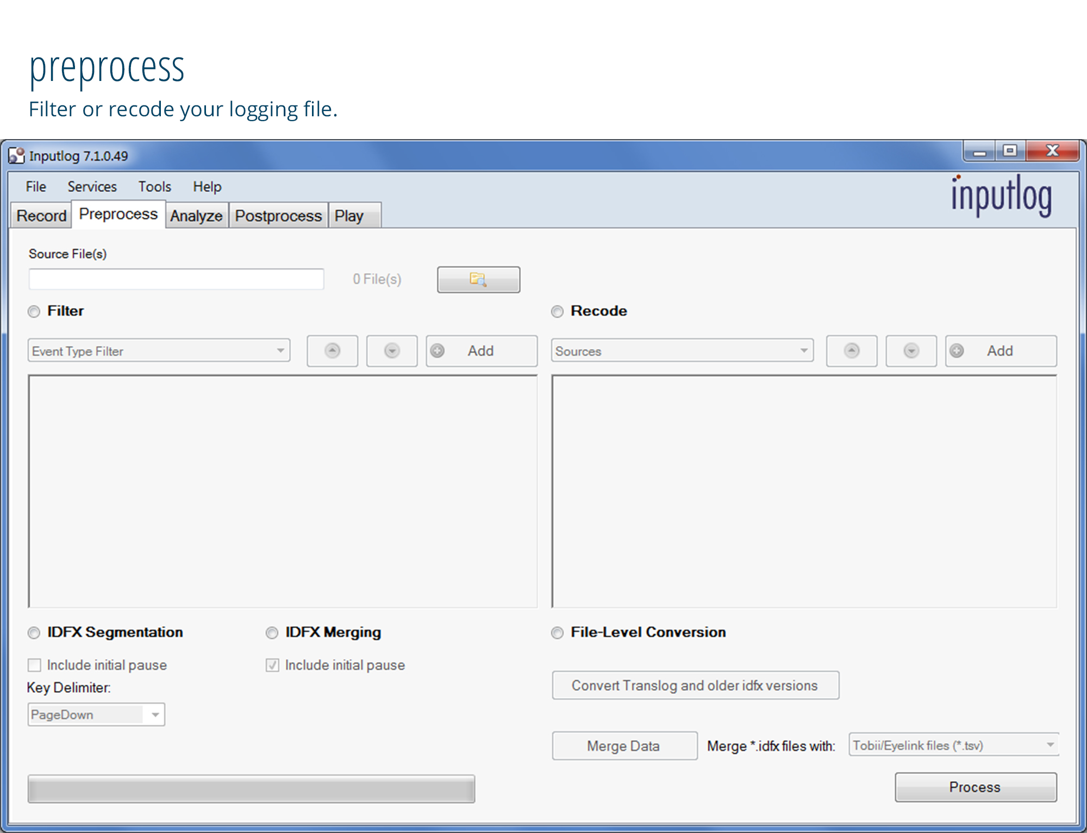The height and width of the screenshot is (833, 1087).
Task: Open the Event Type Filter dropdown
Action: coord(159,351)
